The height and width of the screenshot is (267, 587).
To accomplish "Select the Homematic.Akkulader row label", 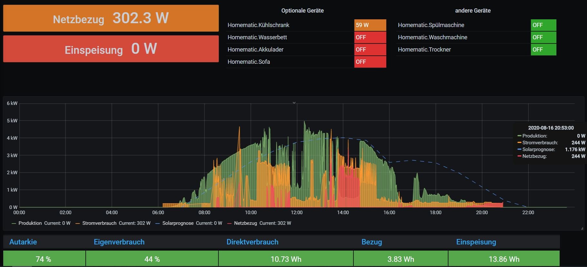I will point(255,50).
